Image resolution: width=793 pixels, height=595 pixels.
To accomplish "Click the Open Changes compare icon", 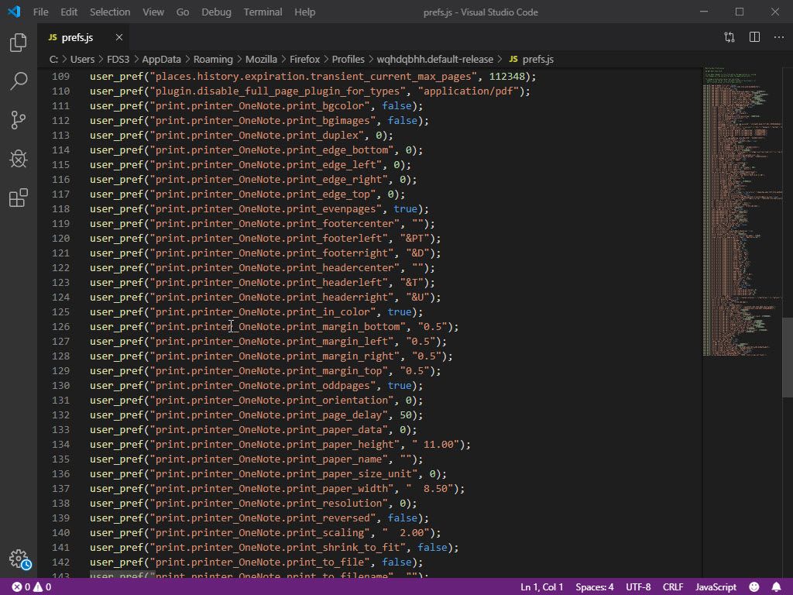I will (x=729, y=37).
